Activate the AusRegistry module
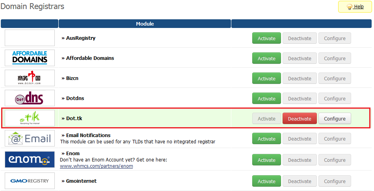The width and height of the screenshot is (374, 191). tap(266, 38)
